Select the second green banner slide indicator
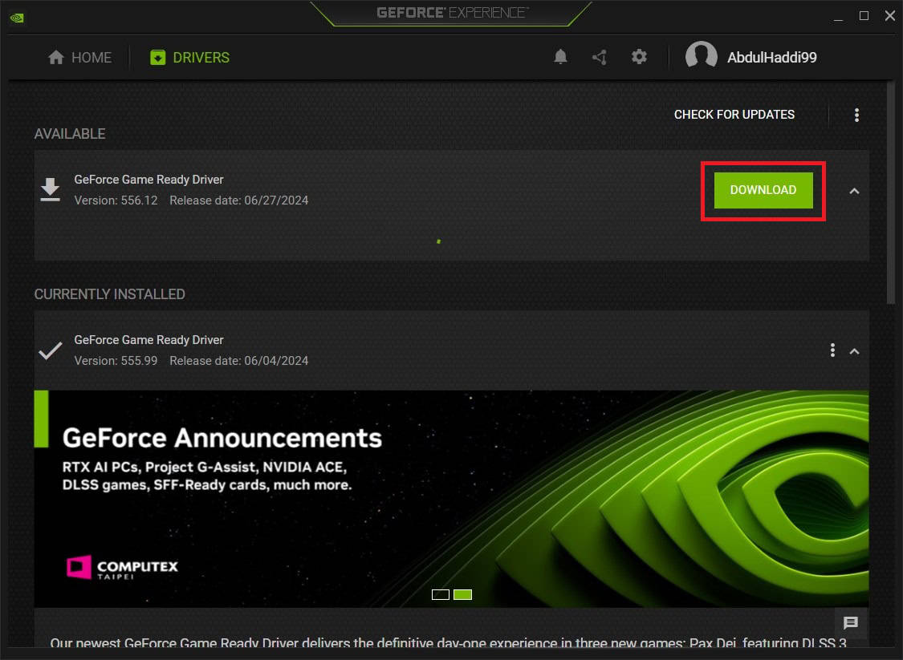Screen dimensions: 903x660 pos(462,594)
